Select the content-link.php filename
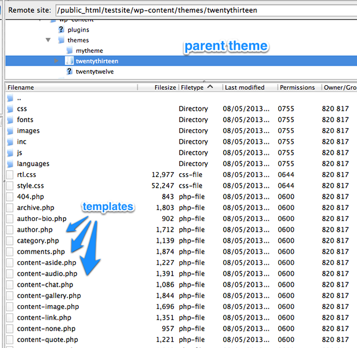The image size is (357, 348). (x=44, y=318)
